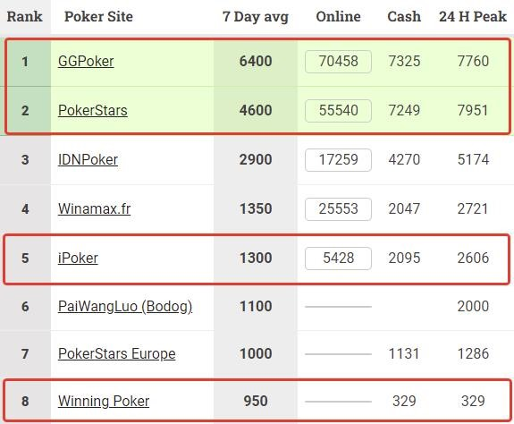Open the IDNPoker link
This screenshot has width=514, height=424.
[88, 160]
